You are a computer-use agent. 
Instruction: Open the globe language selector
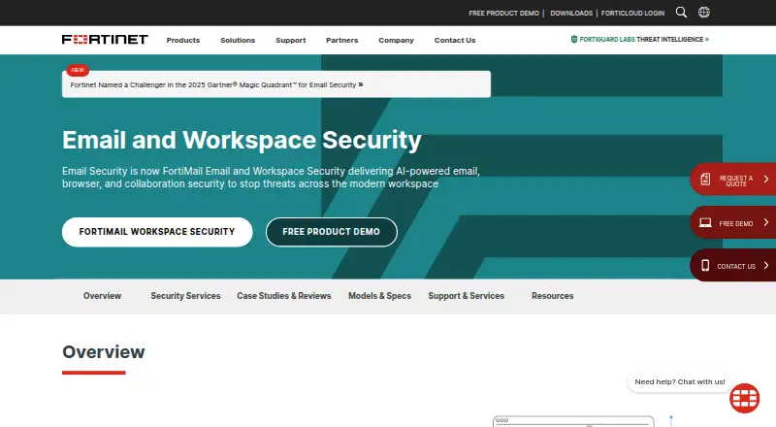(704, 13)
